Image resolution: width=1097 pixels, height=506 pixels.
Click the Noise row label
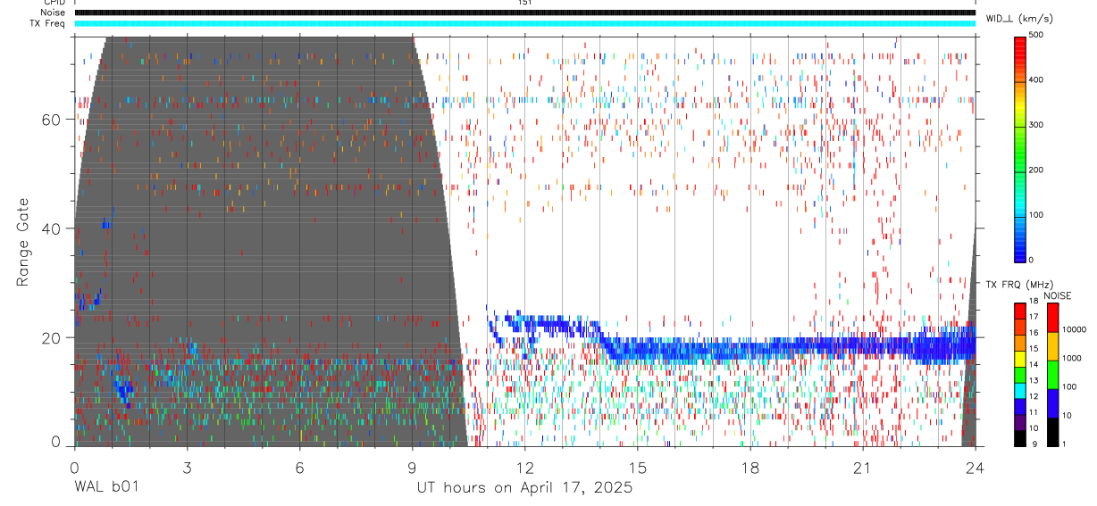pyautogui.click(x=53, y=12)
